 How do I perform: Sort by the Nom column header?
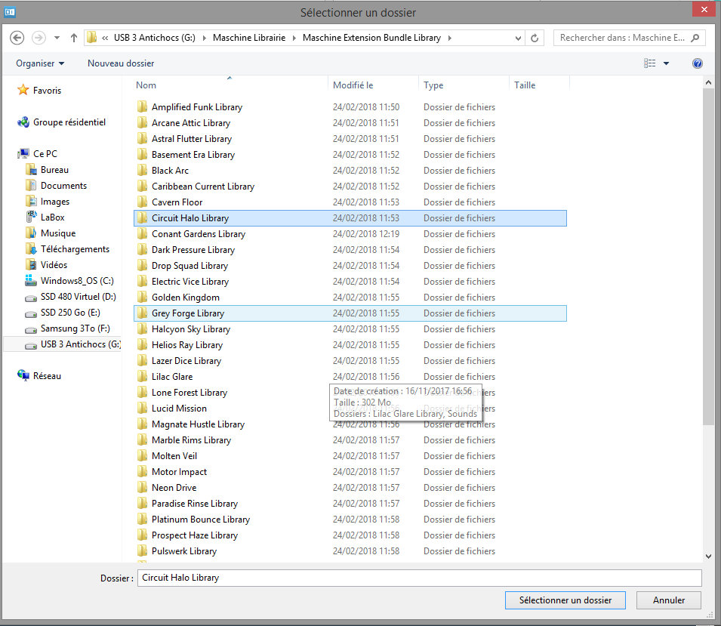[146, 85]
